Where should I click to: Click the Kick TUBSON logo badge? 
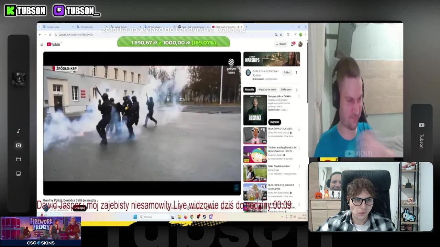(25, 11)
